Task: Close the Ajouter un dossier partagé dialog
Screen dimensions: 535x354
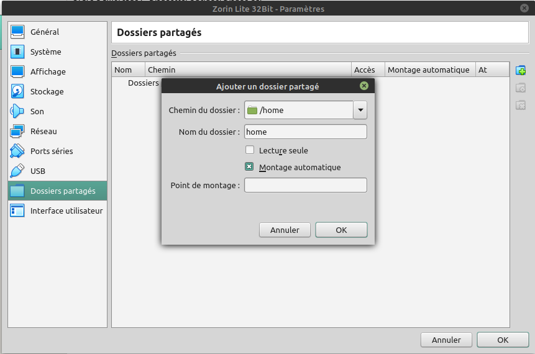Action: click(364, 86)
